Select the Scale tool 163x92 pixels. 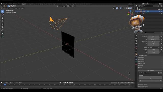2,24
